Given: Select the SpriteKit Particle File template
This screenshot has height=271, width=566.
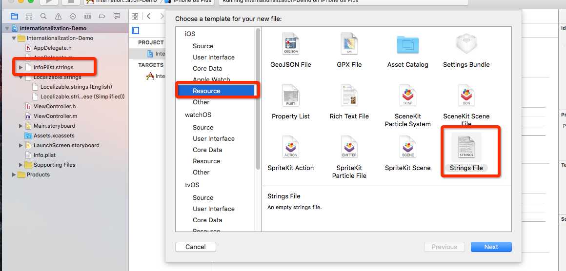Looking at the screenshot, I should (349, 157).
